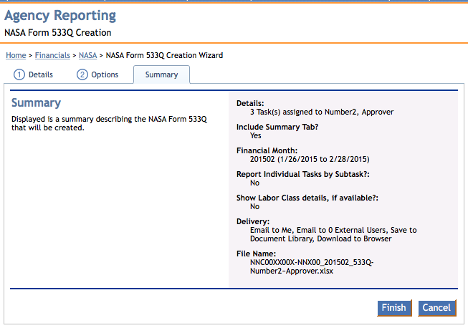Select the Summary tab
468x328 pixels.
coord(161,74)
